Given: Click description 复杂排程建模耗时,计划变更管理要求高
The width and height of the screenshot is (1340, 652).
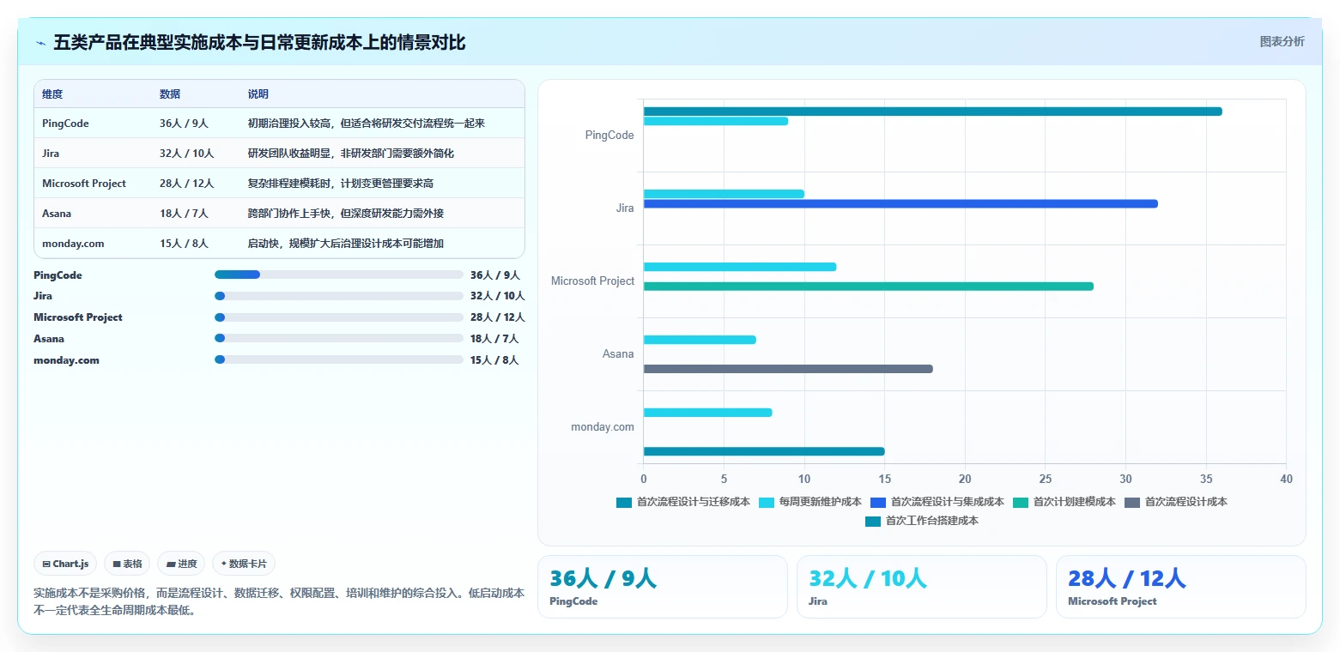Looking at the screenshot, I should (341, 184).
